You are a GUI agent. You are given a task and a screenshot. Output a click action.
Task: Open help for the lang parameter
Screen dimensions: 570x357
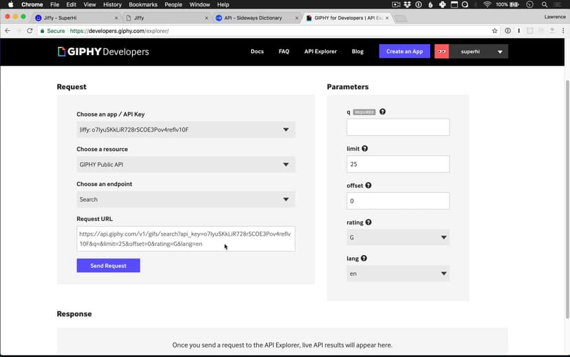364,258
